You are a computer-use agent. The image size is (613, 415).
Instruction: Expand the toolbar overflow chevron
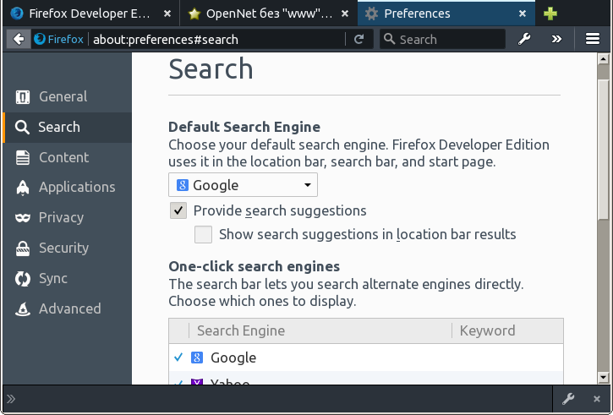click(x=556, y=39)
